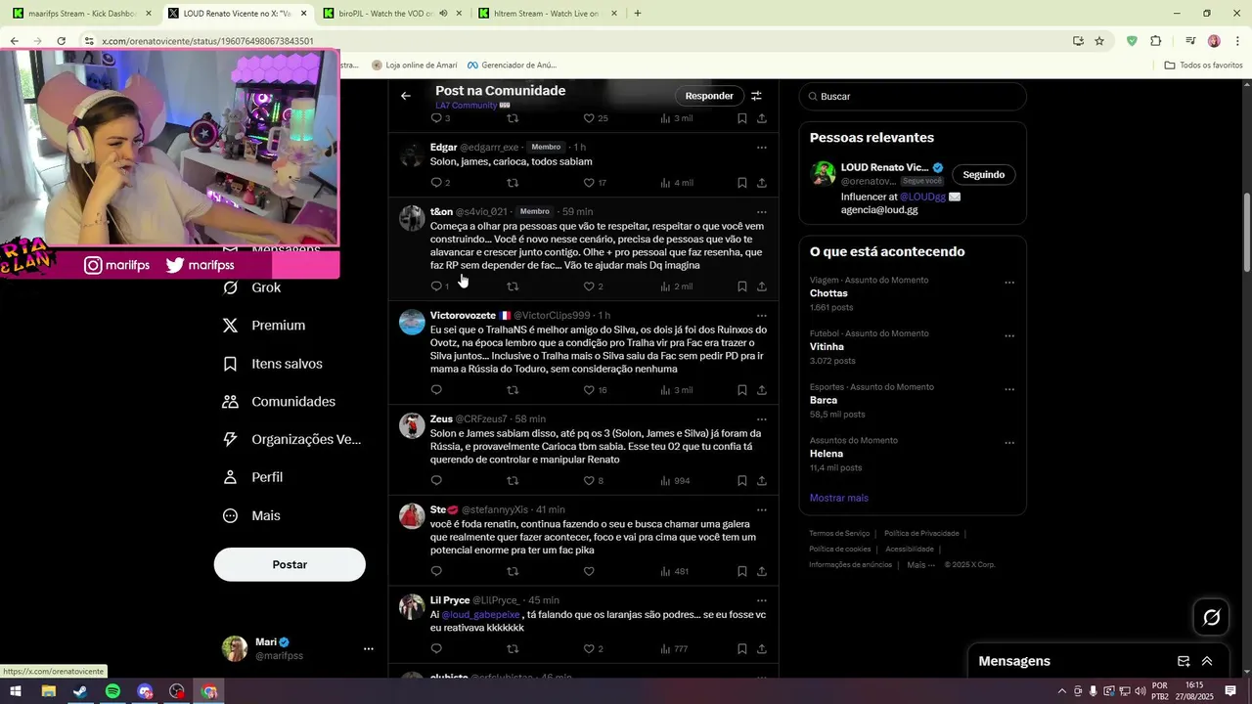Image resolution: width=1252 pixels, height=704 pixels.
Task: Open more options on Zeus's comment
Action: point(762,419)
